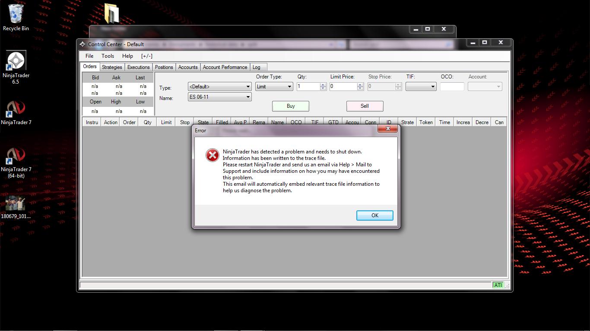Viewport: 590px width, 331px height.
Task: Click the Control Center status bar text area
Action: 285,285
